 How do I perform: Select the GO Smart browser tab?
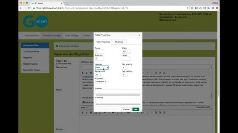[46, 3]
